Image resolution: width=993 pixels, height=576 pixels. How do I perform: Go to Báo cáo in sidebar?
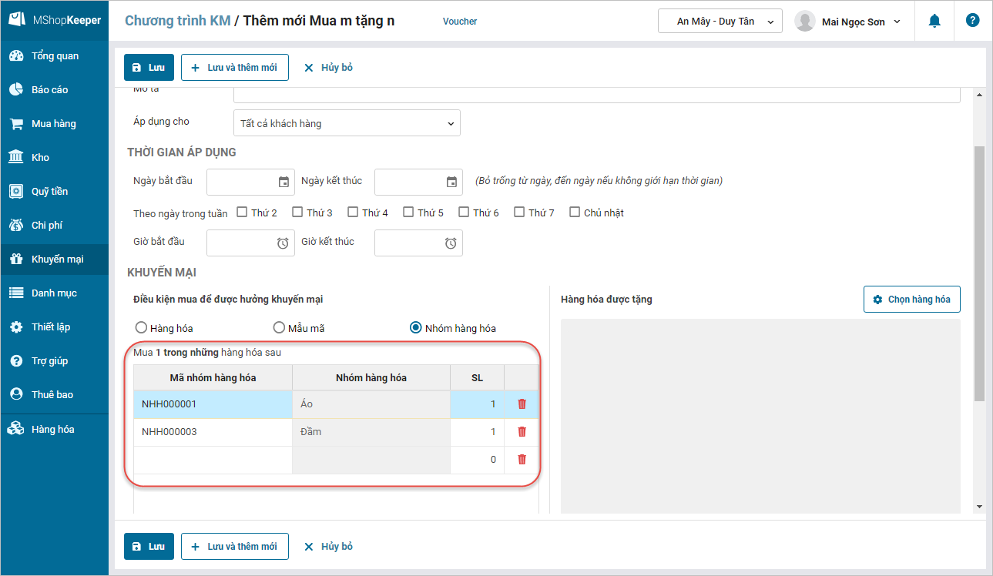point(49,90)
